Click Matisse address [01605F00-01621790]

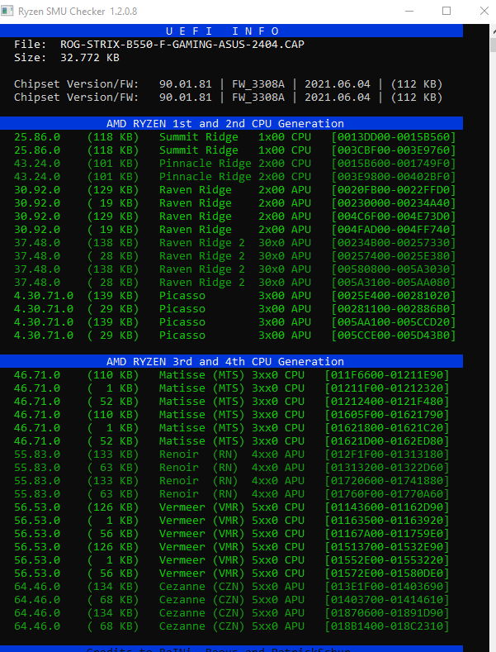(x=387, y=415)
